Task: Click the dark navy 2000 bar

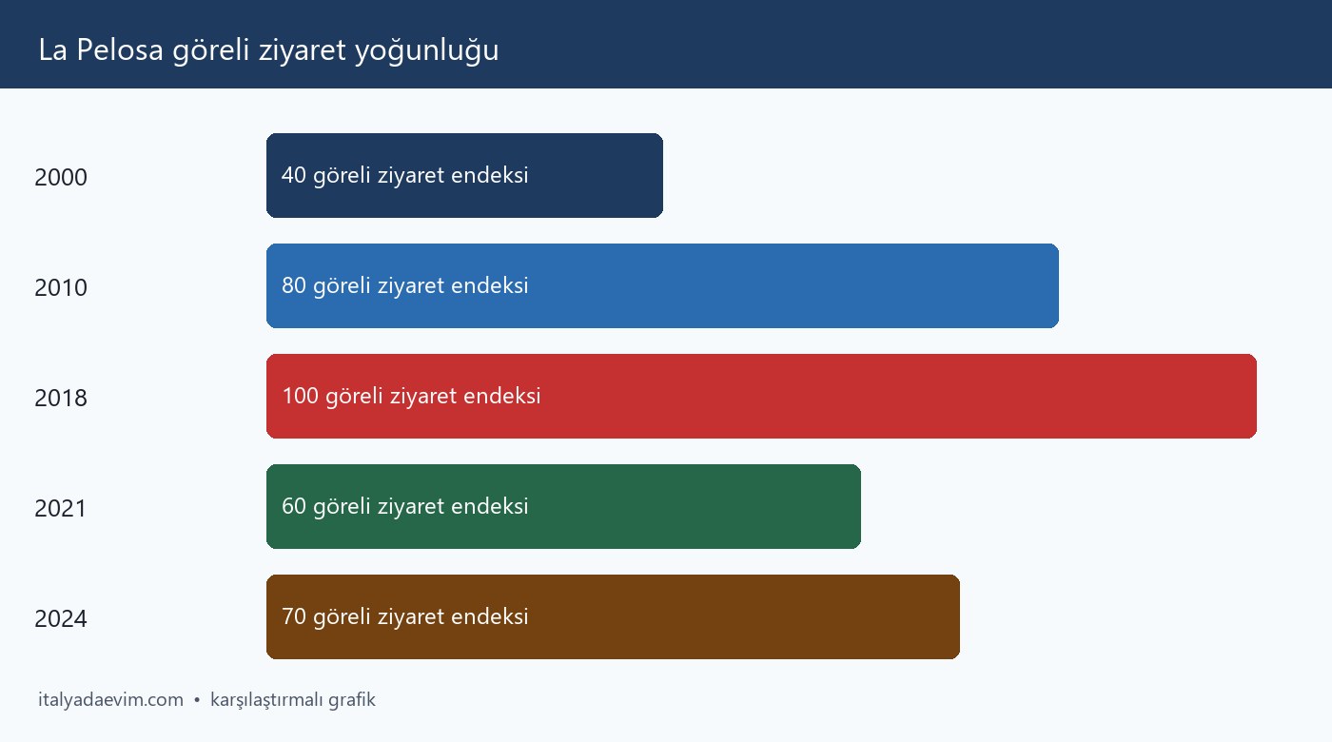Action: [464, 176]
